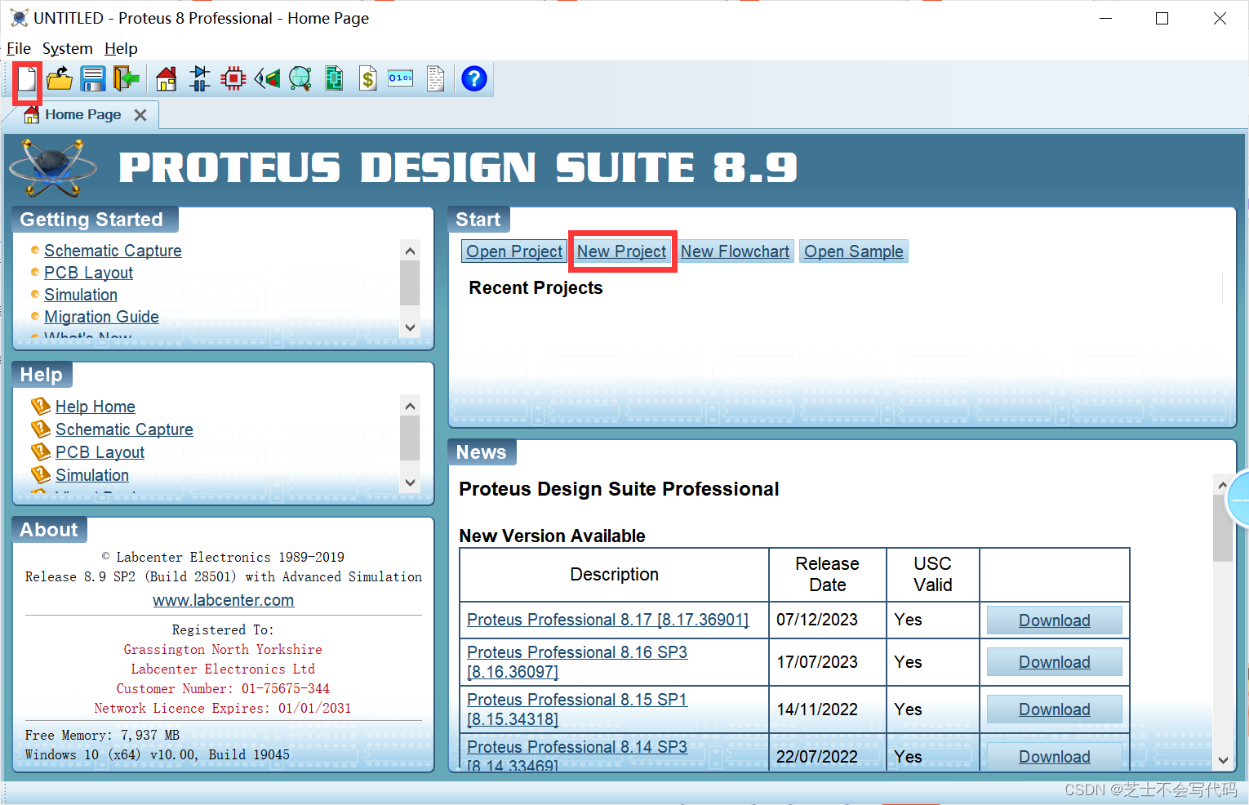Download Proteus 8.17 from its row

coord(1054,620)
